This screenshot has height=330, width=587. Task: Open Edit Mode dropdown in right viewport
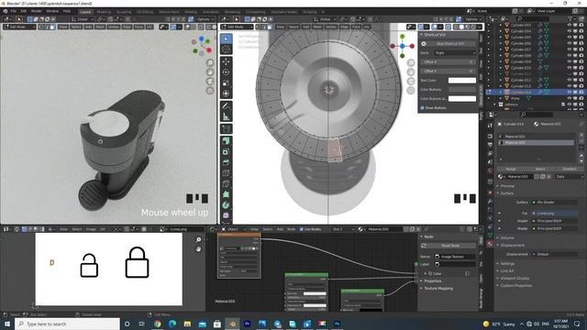click(x=237, y=27)
